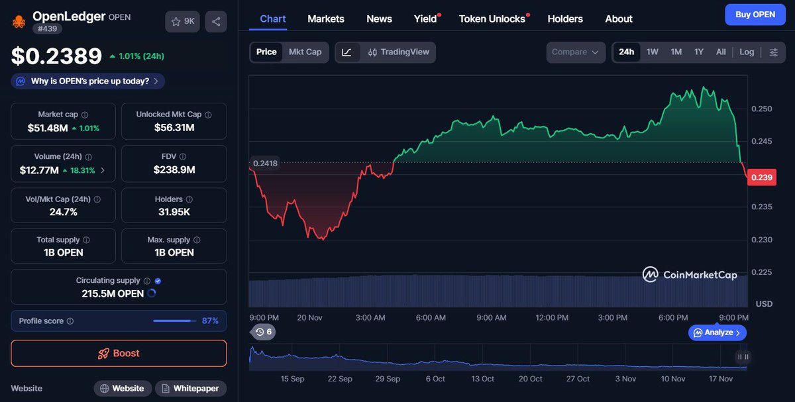
Task: Click the red 0.239 current price label
Action: pyautogui.click(x=761, y=177)
